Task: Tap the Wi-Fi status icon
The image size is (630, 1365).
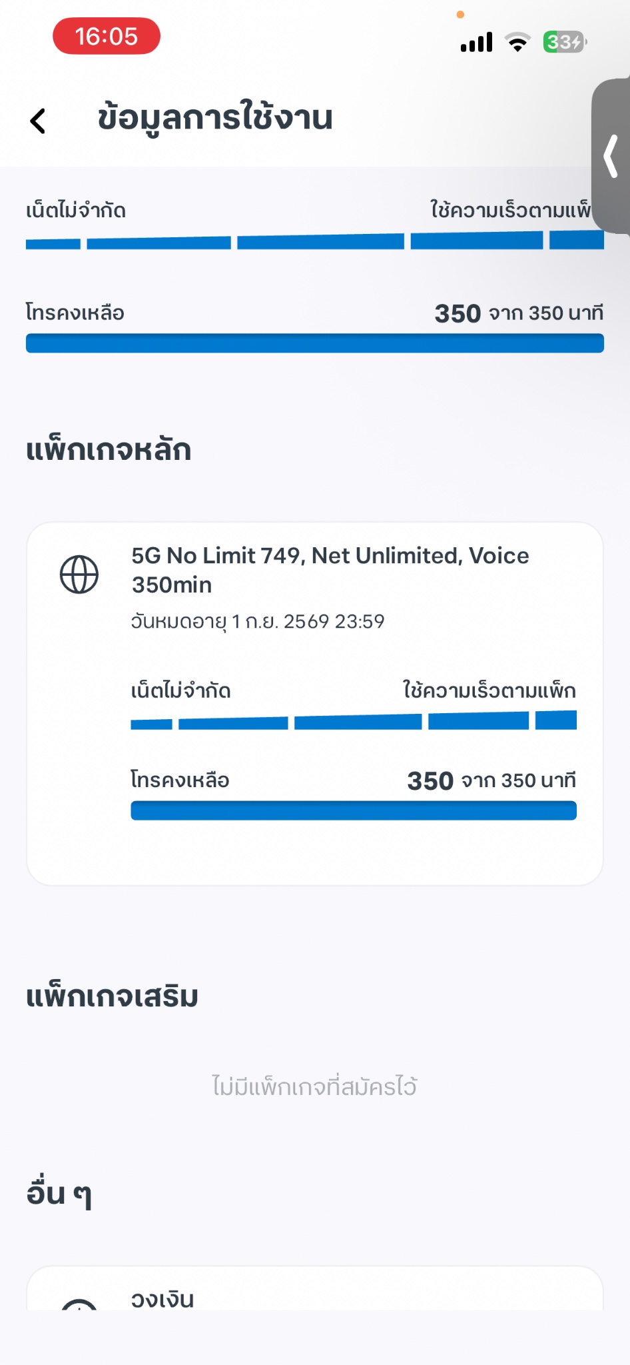Action: click(517, 43)
